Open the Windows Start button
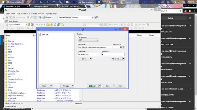Image resolution: width=197 pixels, height=110 pixels. pyautogui.click(x=3, y=2)
